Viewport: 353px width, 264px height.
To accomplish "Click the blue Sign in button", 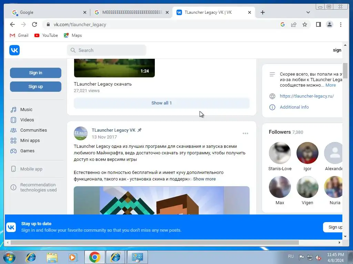I will coord(36,73).
